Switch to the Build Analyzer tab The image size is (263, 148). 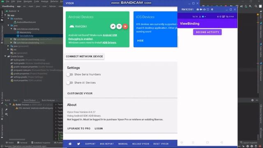click(x=48, y=100)
